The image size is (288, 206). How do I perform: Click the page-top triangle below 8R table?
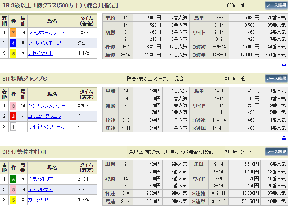click(284, 137)
